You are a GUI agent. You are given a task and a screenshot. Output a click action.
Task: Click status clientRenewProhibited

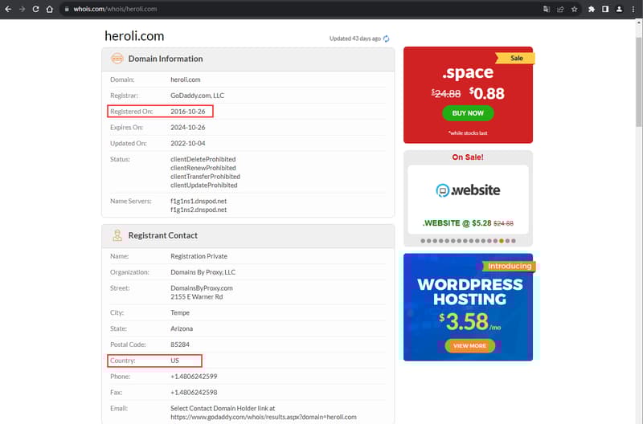pyautogui.click(x=203, y=168)
